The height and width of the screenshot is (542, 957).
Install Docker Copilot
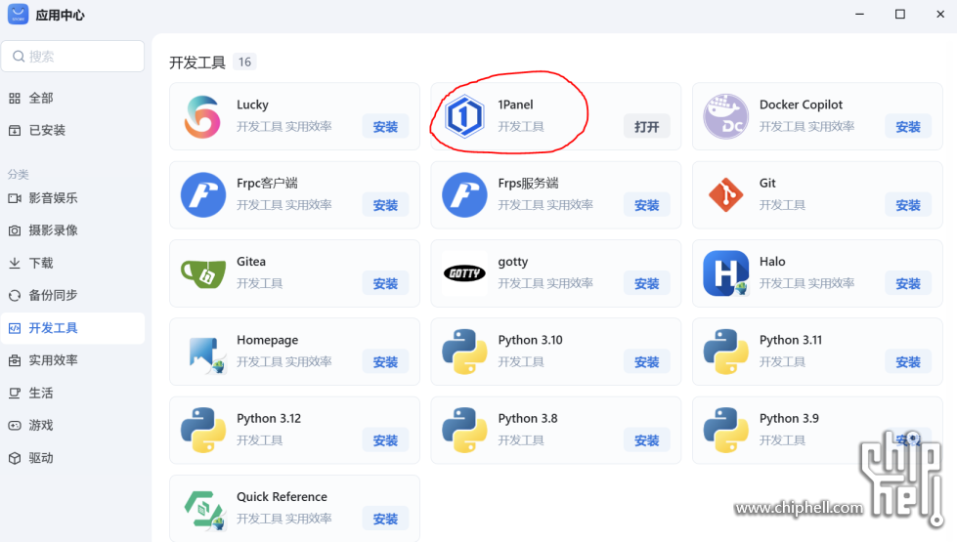click(908, 126)
